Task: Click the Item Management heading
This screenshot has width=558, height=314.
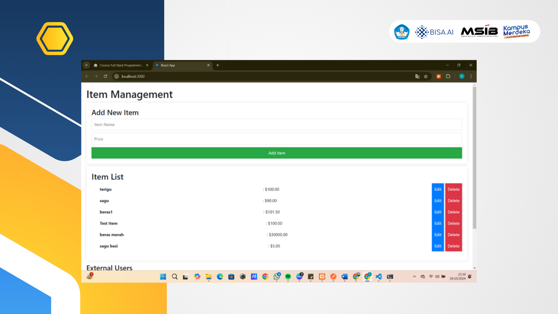Action: (130, 94)
